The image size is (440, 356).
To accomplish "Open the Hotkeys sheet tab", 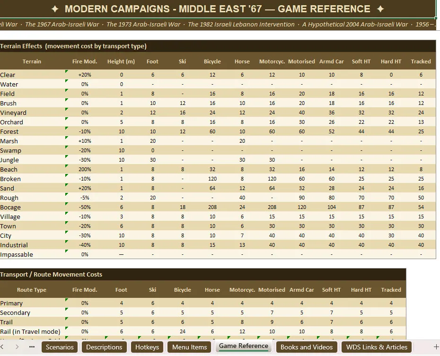I will coord(147,347).
